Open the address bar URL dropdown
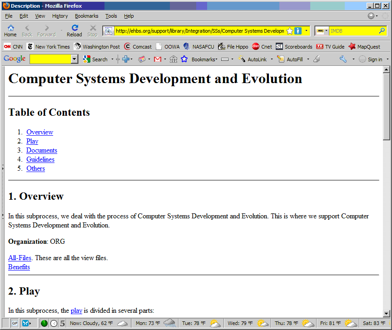 306,31
